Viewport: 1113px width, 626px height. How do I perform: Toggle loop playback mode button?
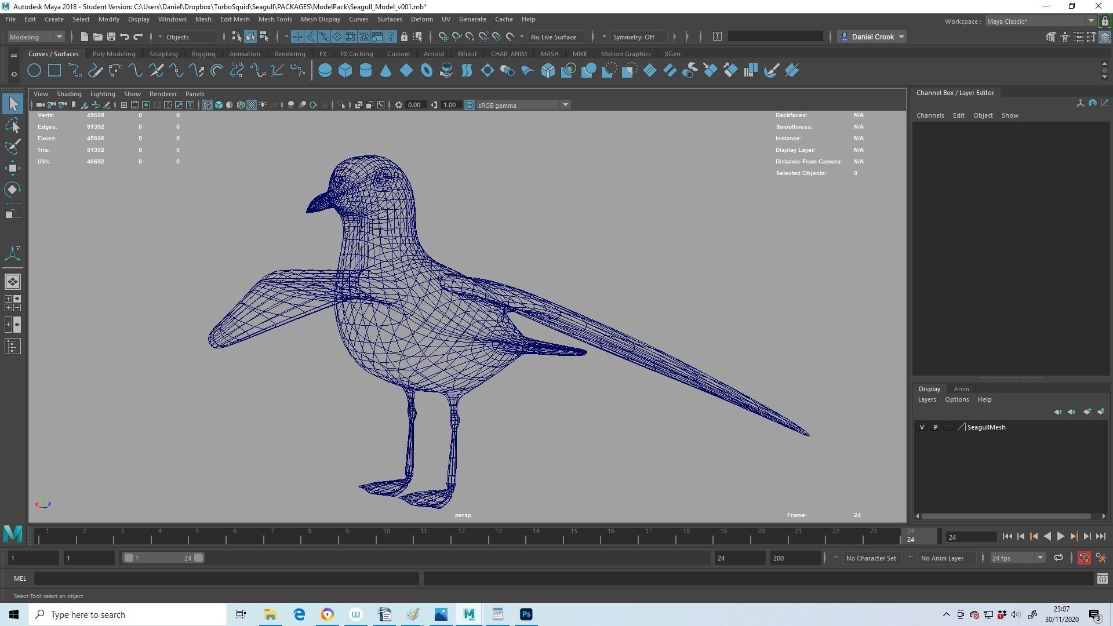pos(1058,558)
